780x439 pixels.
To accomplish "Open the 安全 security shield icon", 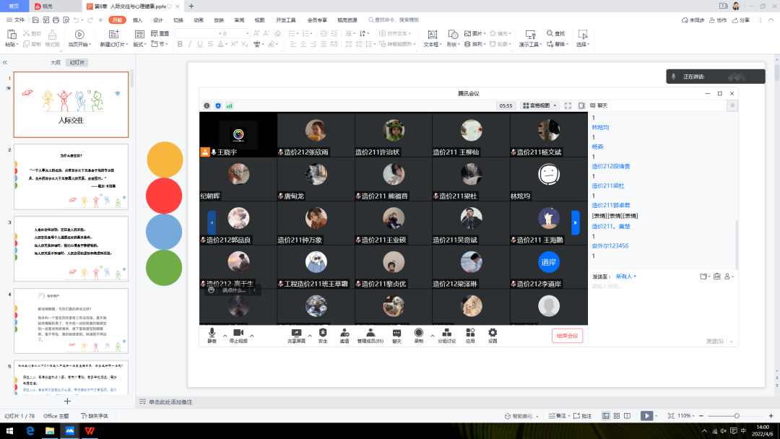I will click(323, 334).
